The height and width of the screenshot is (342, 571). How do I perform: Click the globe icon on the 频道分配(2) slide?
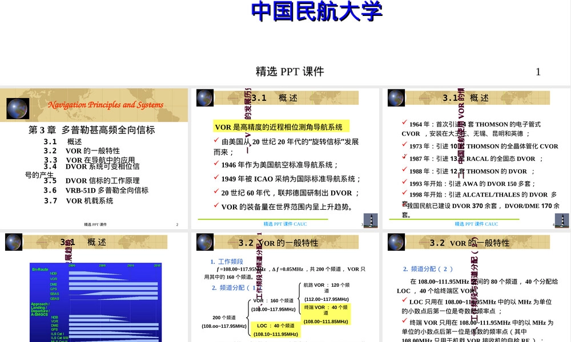(x=396, y=242)
